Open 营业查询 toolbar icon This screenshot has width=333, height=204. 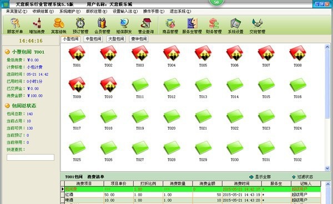pyautogui.click(x=146, y=26)
